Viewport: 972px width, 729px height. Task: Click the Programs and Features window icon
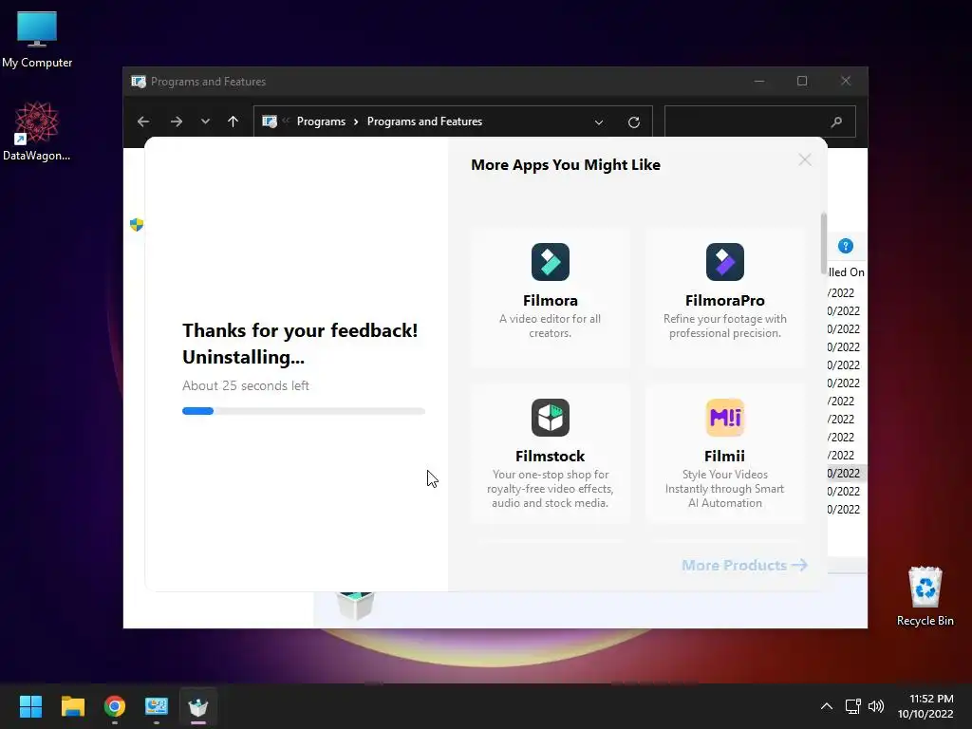pyautogui.click(x=139, y=82)
